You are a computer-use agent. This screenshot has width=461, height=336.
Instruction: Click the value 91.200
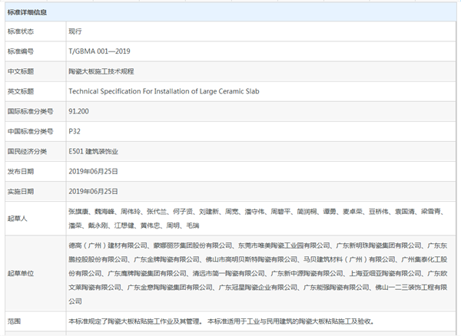(78, 111)
